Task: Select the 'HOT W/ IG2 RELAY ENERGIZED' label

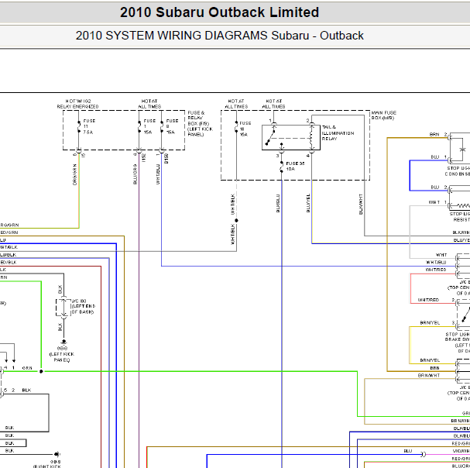Action: pos(77,104)
